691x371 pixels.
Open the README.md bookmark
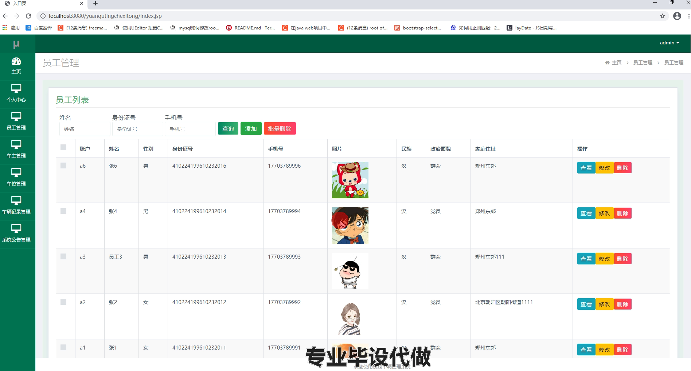pos(251,28)
